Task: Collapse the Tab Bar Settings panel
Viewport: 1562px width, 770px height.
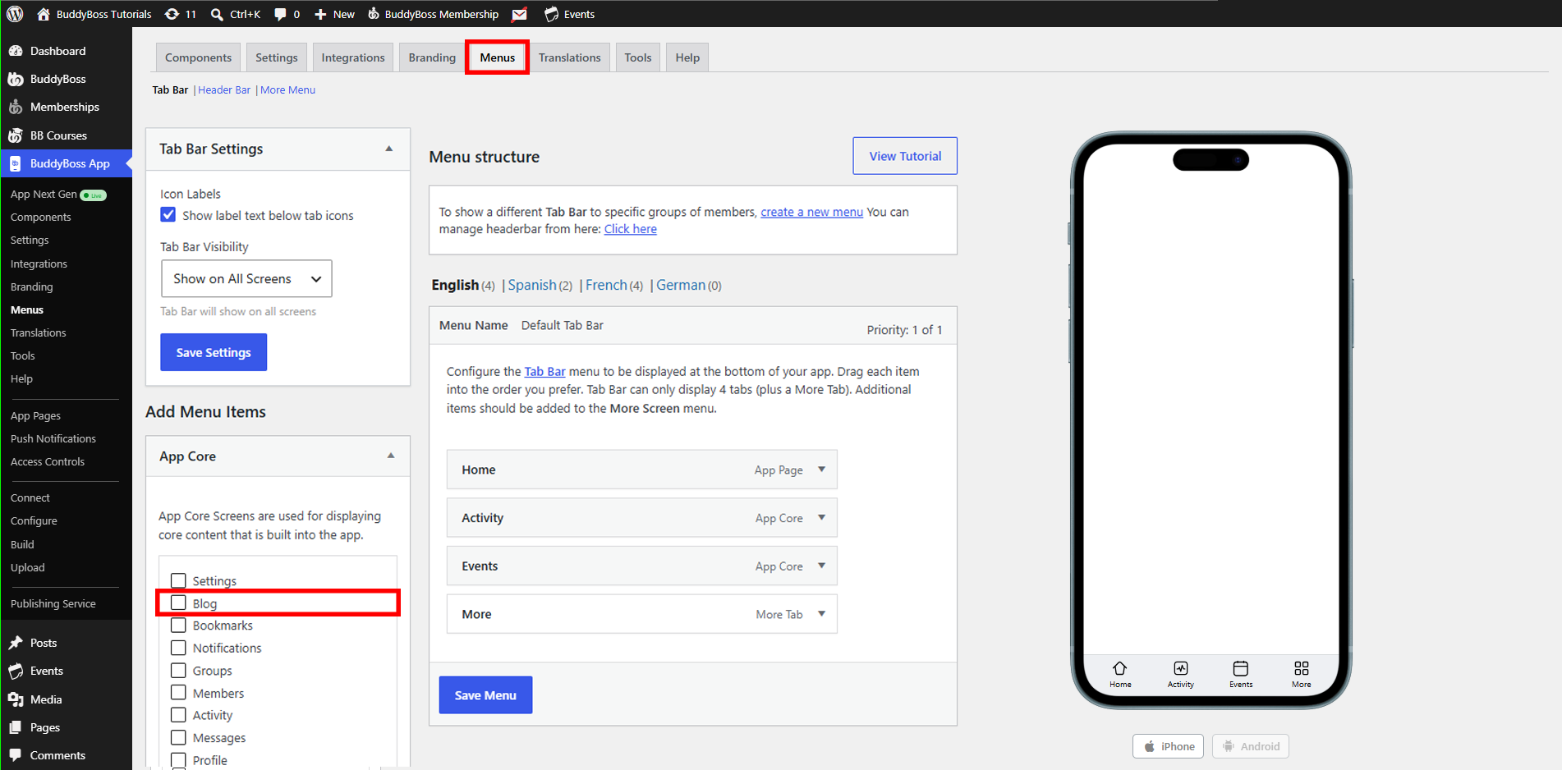Action: [389, 149]
